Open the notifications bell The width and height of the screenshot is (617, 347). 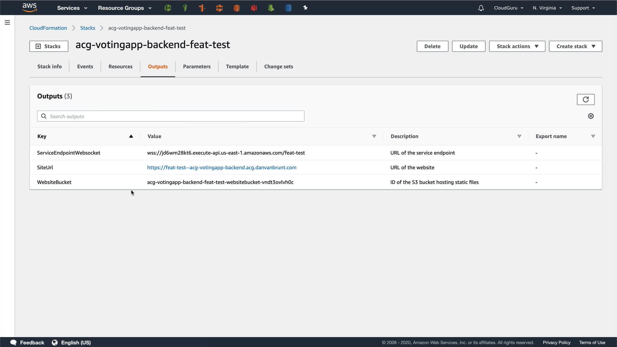point(481,8)
